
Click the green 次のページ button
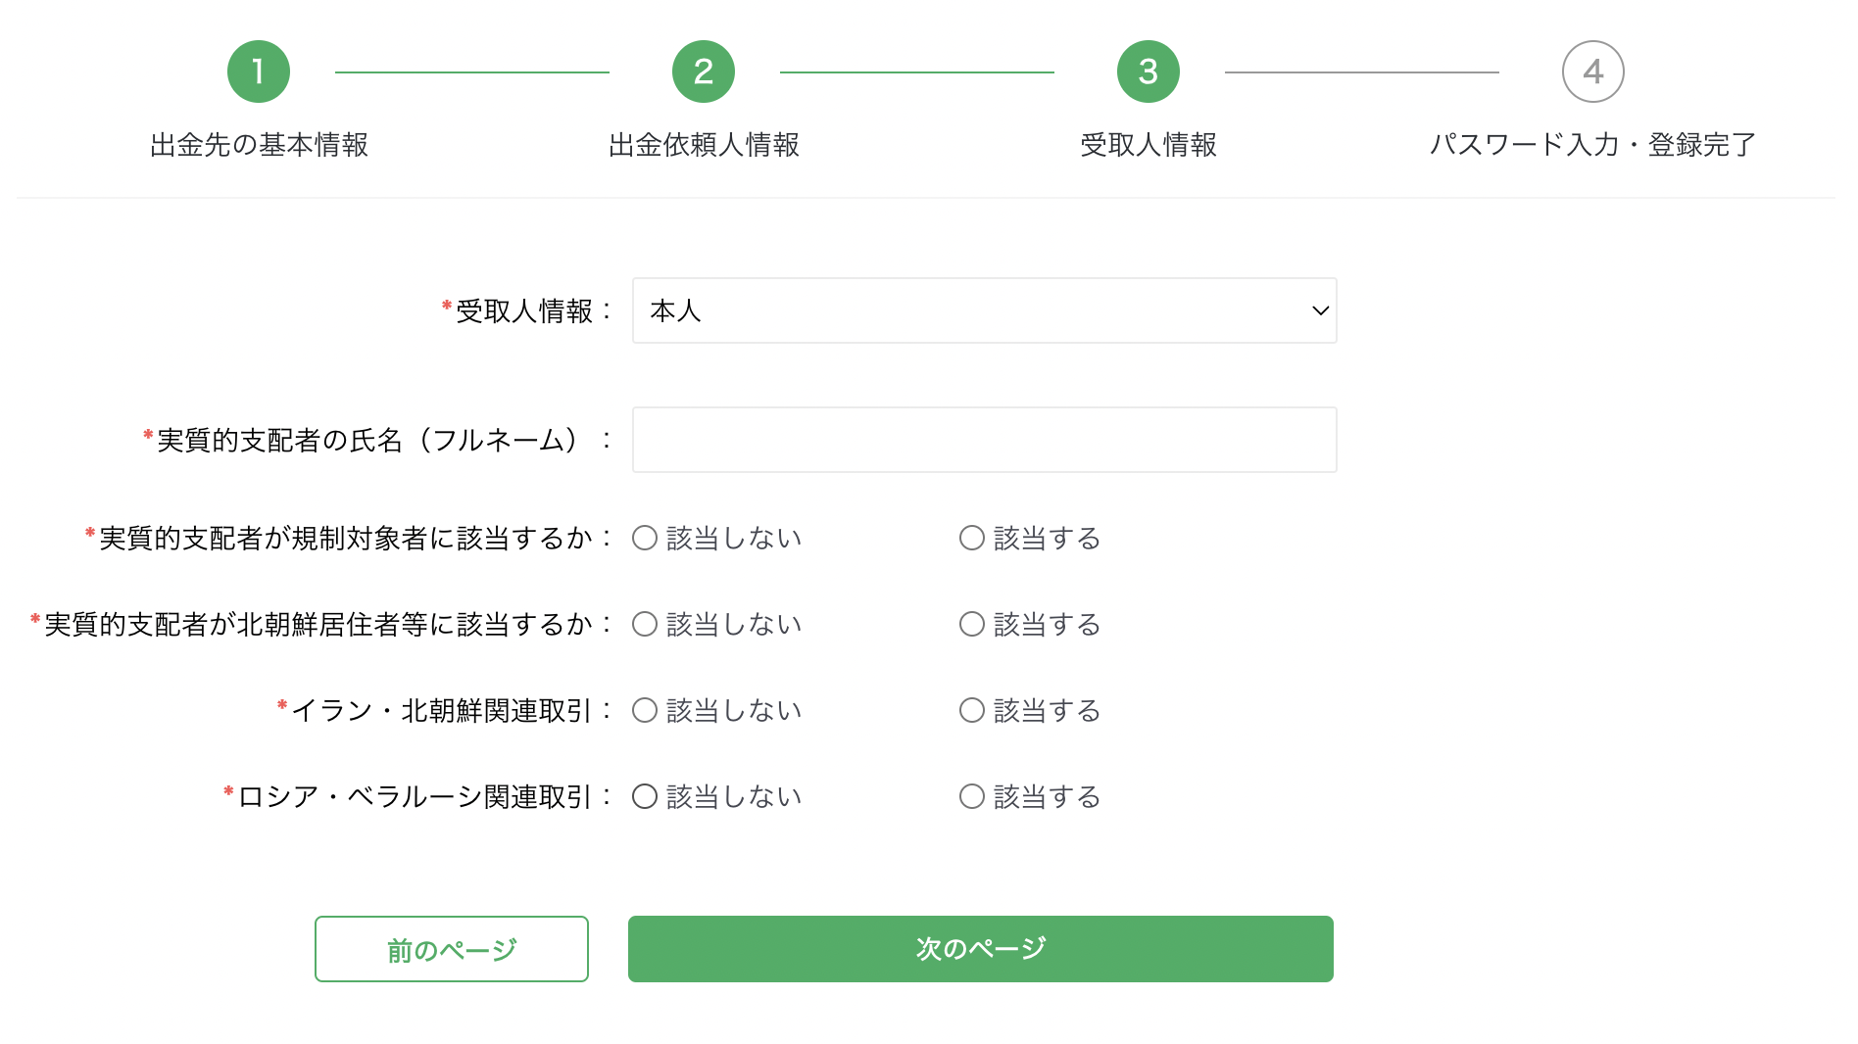(981, 949)
